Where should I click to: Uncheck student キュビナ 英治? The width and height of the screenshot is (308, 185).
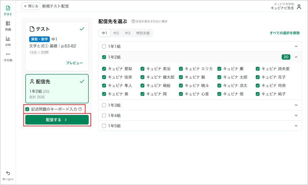[142, 69]
